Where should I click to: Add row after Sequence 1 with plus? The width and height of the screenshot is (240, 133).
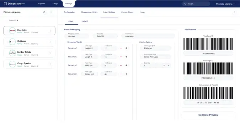point(126,48)
